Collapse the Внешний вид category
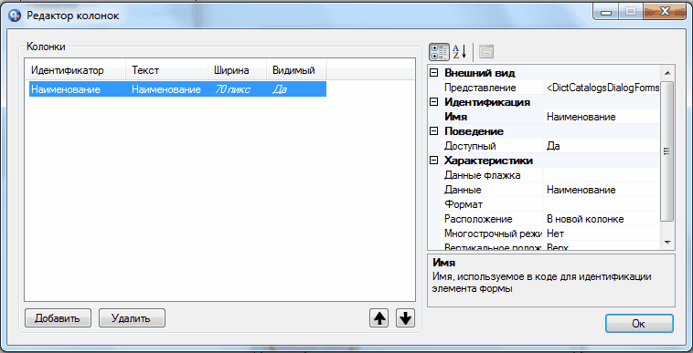Image resolution: width=693 pixels, height=353 pixels. tap(434, 73)
